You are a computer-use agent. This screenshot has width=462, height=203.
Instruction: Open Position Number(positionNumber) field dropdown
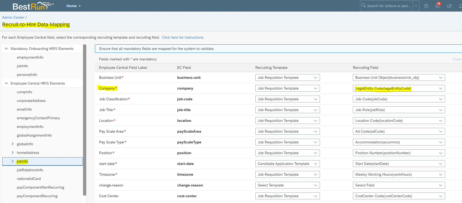[399, 153]
